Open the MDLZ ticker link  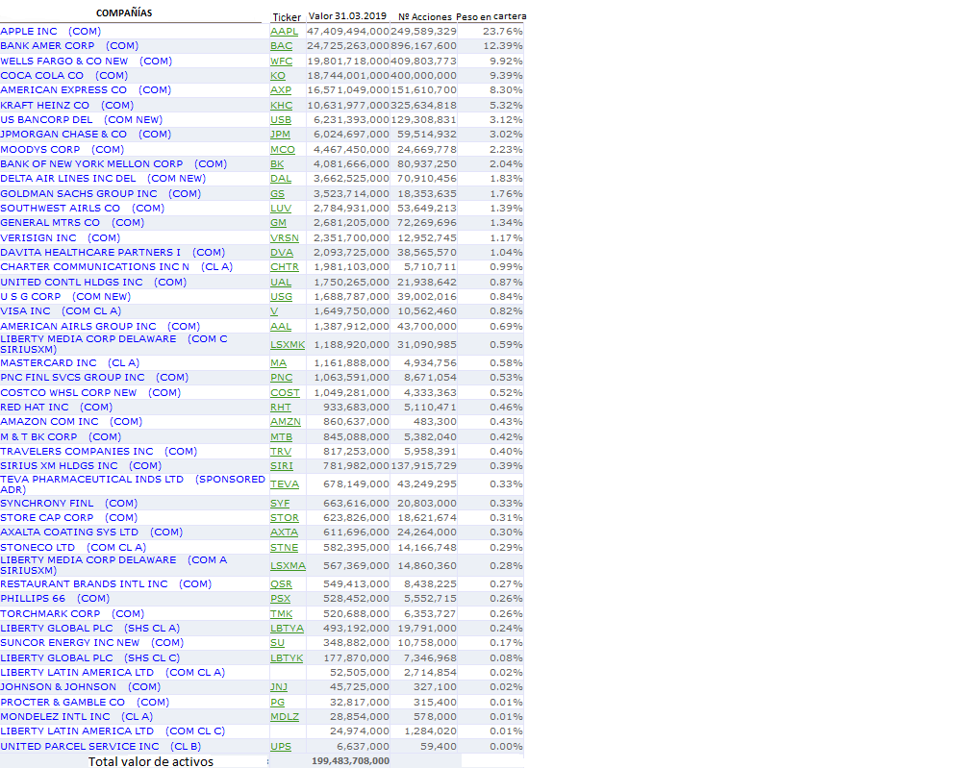[x=284, y=717]
